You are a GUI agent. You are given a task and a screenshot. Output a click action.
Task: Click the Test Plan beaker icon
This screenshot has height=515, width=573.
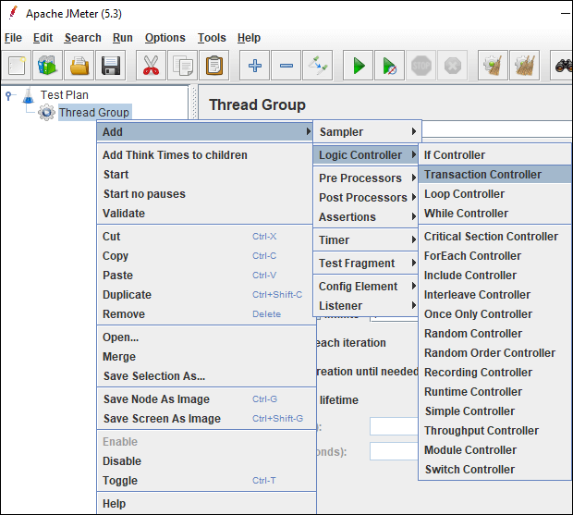[x=28, y=95]
